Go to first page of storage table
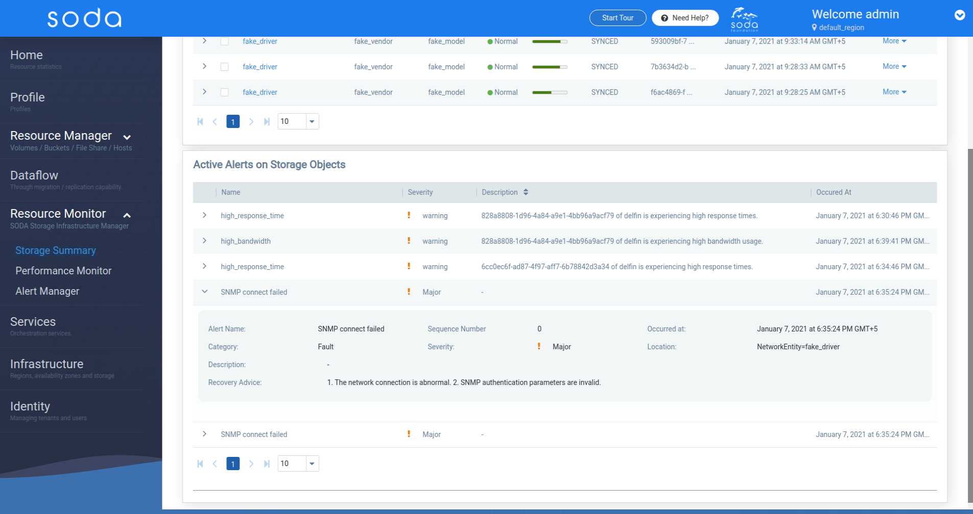The width and height of the screenshot is (973, 514). point(200,121)
